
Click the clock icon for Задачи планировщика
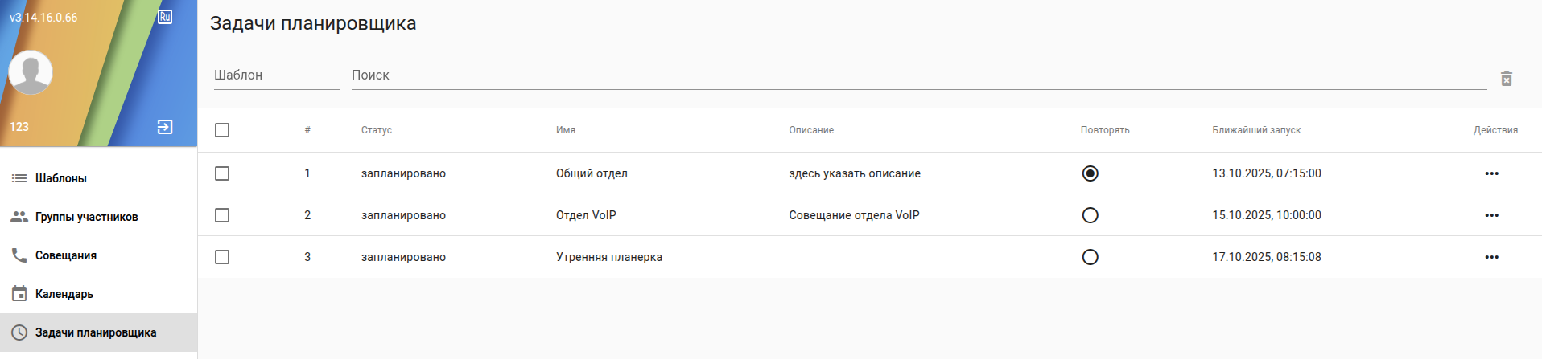pyautogui.click(x=19, y=332)
